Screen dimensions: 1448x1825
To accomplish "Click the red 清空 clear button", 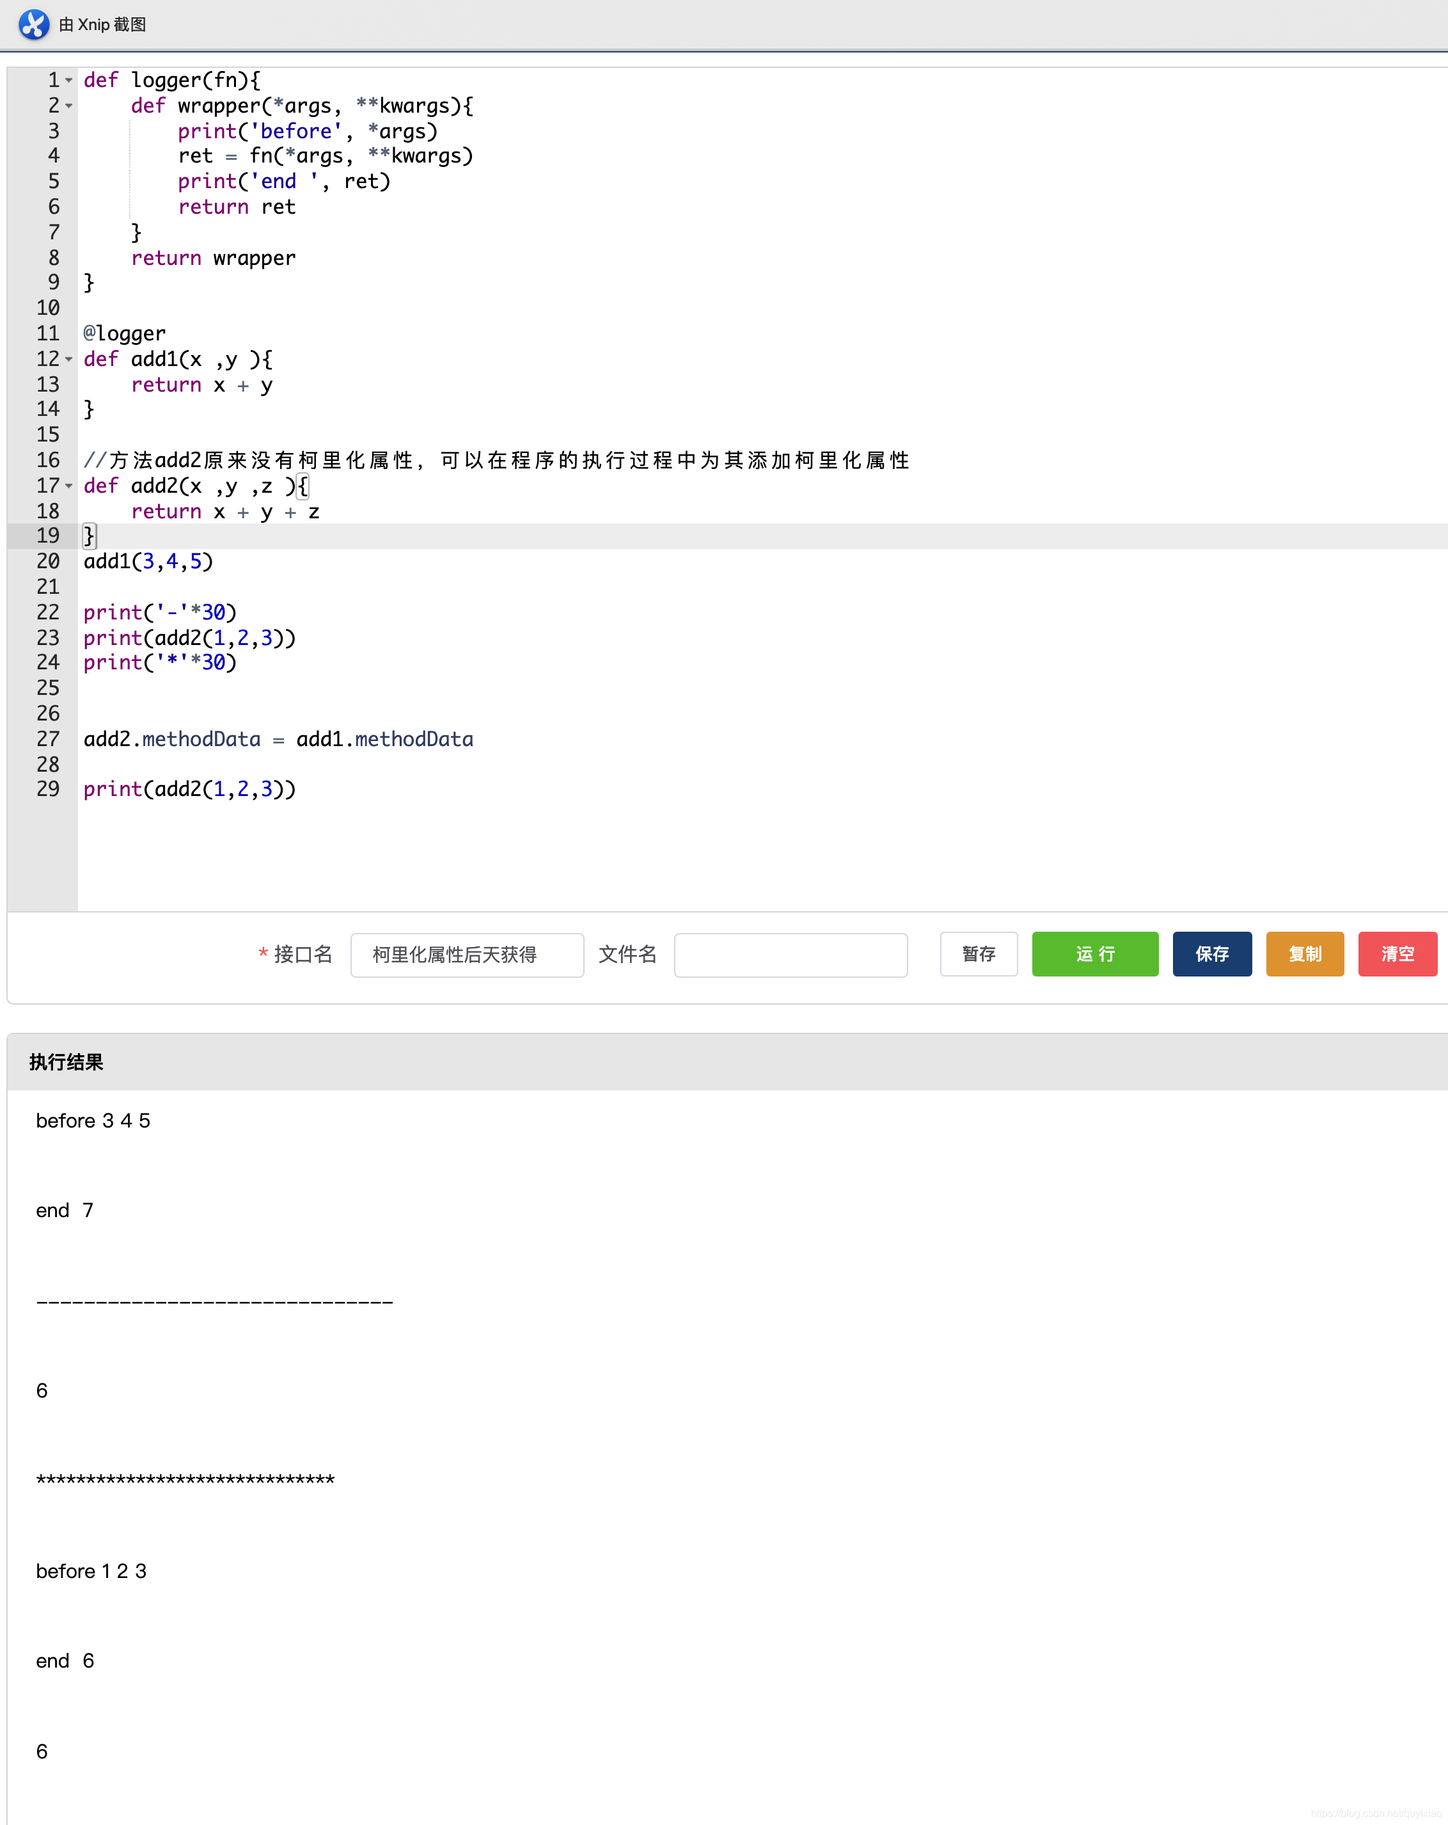I will (x=1398, y=954).
